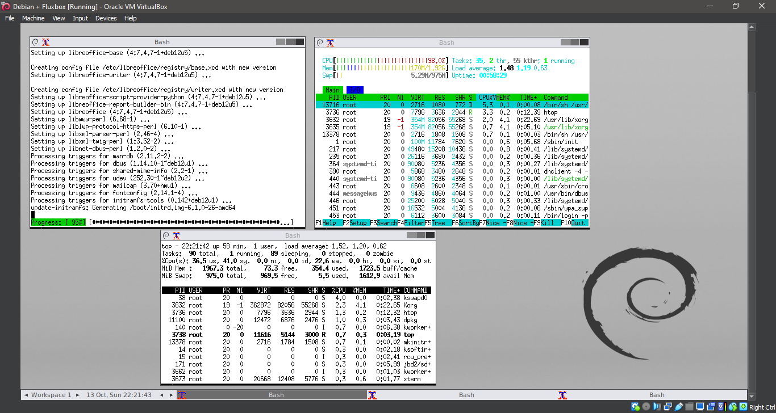Click the keyboard state indicator icon
776x413 pixels.
click(x=742, y=407)
